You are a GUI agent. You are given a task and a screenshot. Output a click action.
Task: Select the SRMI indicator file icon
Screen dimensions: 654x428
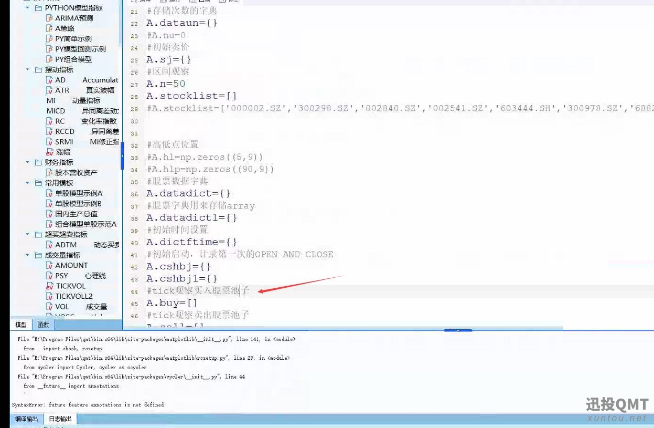[x=50, y=142]
